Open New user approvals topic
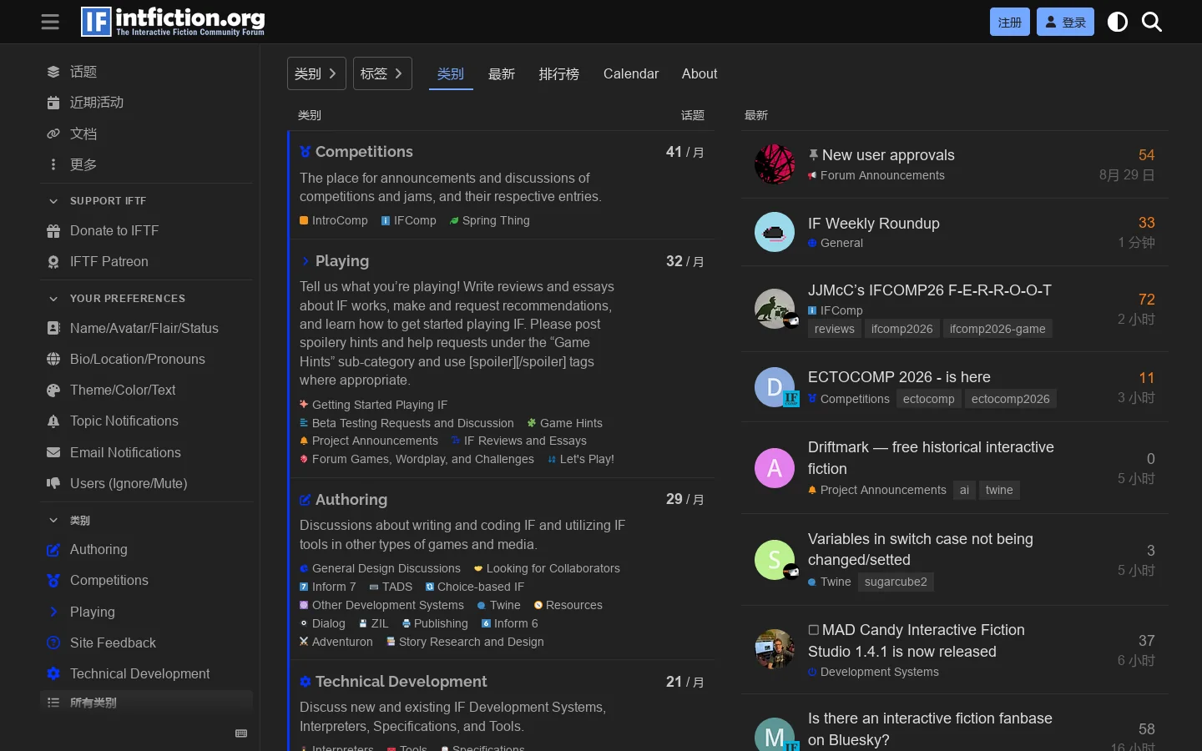This screenshot has height=751, width=1202. point(888,155)
